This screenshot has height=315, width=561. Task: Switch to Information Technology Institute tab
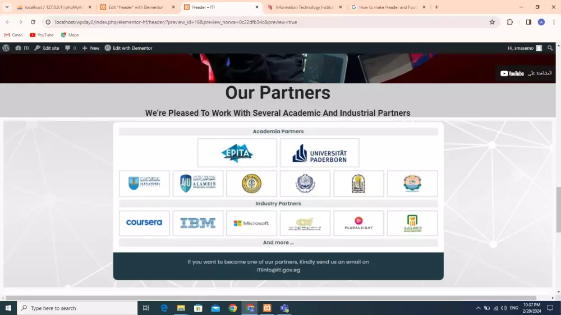click(x=305, y=7)
